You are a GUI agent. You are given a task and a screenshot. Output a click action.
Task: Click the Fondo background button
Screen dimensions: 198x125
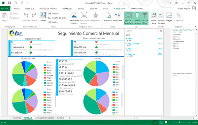tap(53, 22)
